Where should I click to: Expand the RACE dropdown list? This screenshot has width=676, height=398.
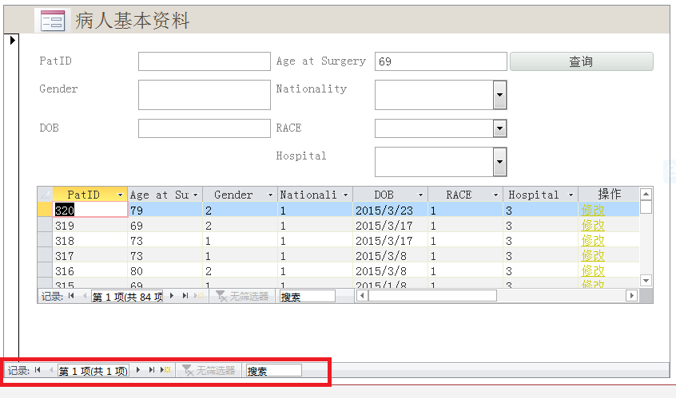coord(499,128)
